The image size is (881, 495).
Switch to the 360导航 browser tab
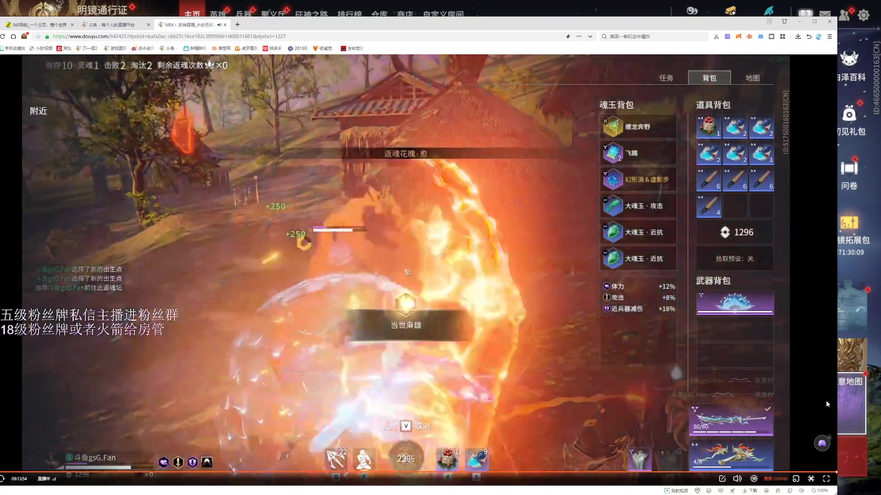coord(39,25)
